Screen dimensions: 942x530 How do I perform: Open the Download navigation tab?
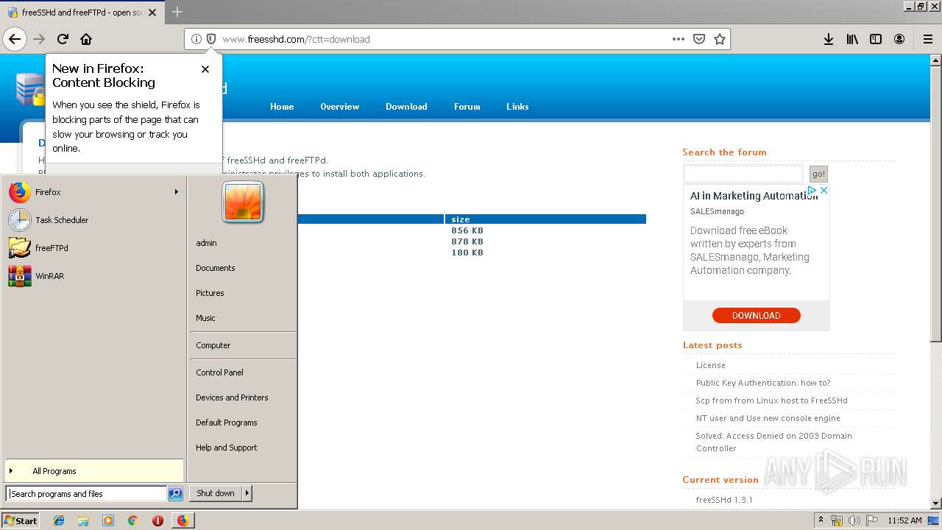tap(406, 107)
